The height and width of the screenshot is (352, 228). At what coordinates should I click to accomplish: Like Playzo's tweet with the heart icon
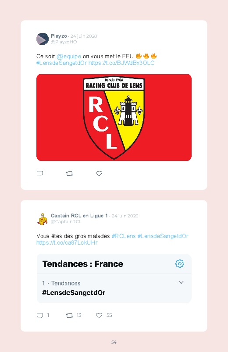[x=99, y=174]
